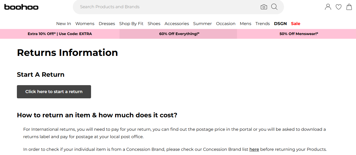
Task: Follow the Concession Brand list 'here' link
Action: (254, 149)
